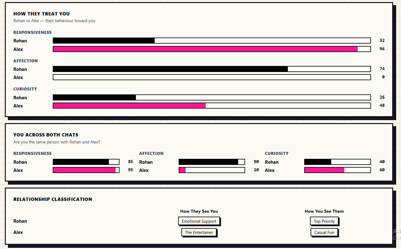The image size is (401, 249).
Task: Click Alex's empty Affection bar showing 0
Action: click(212, 77)
